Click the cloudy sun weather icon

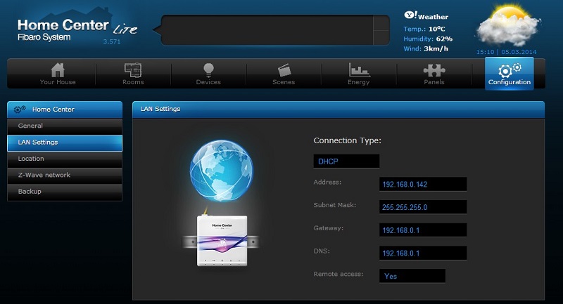[508, 26]
